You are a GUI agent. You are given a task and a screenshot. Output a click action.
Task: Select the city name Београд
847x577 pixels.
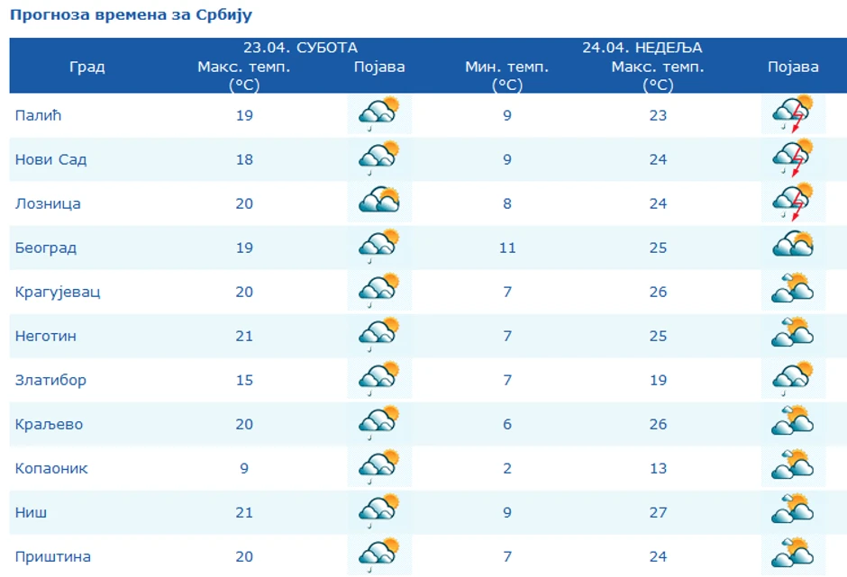(46, 248)
